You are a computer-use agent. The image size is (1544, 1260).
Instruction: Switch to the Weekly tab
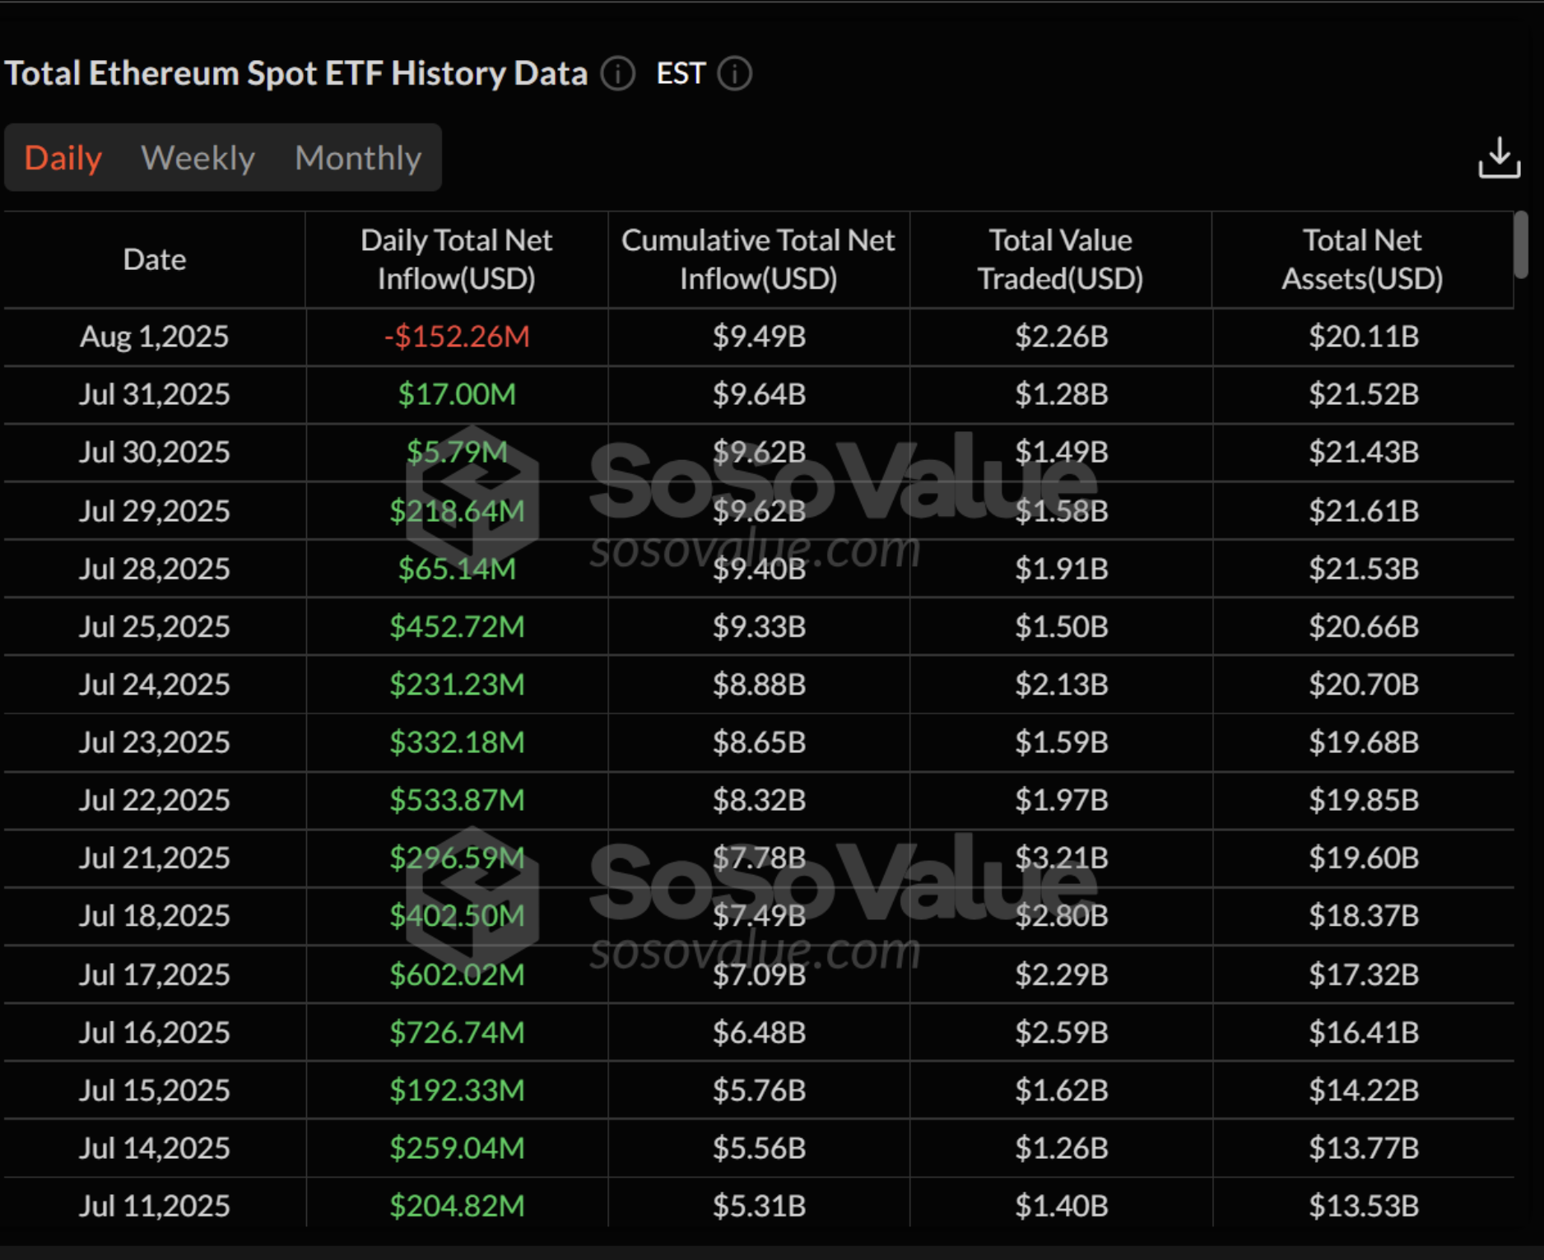coord(198,158)
